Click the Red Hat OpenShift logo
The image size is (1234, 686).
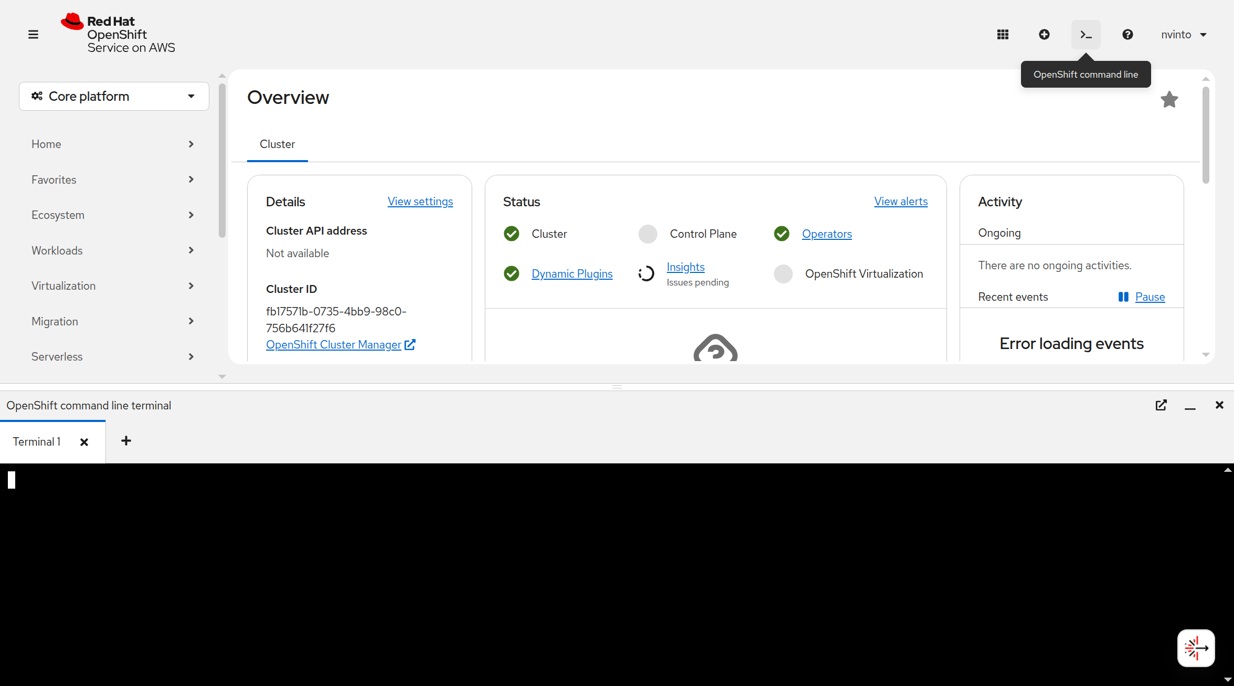click(x=118, y=34)
